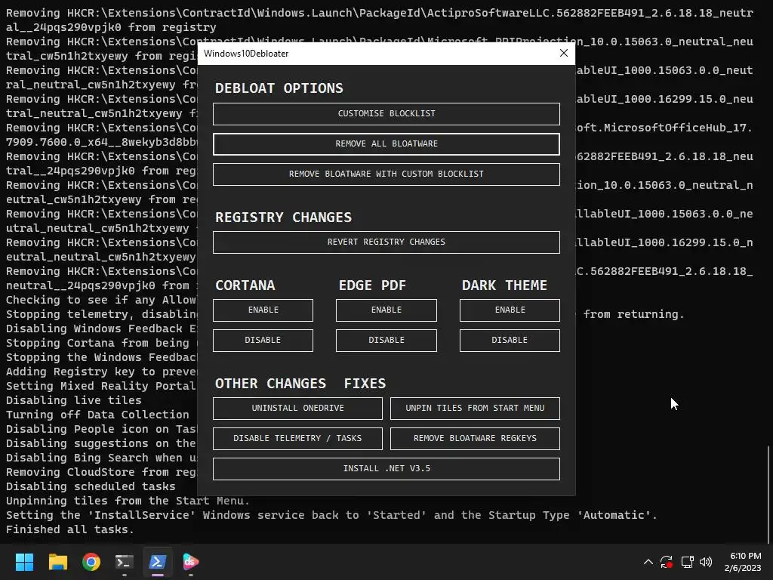Show hidden system tray icons

648,562
